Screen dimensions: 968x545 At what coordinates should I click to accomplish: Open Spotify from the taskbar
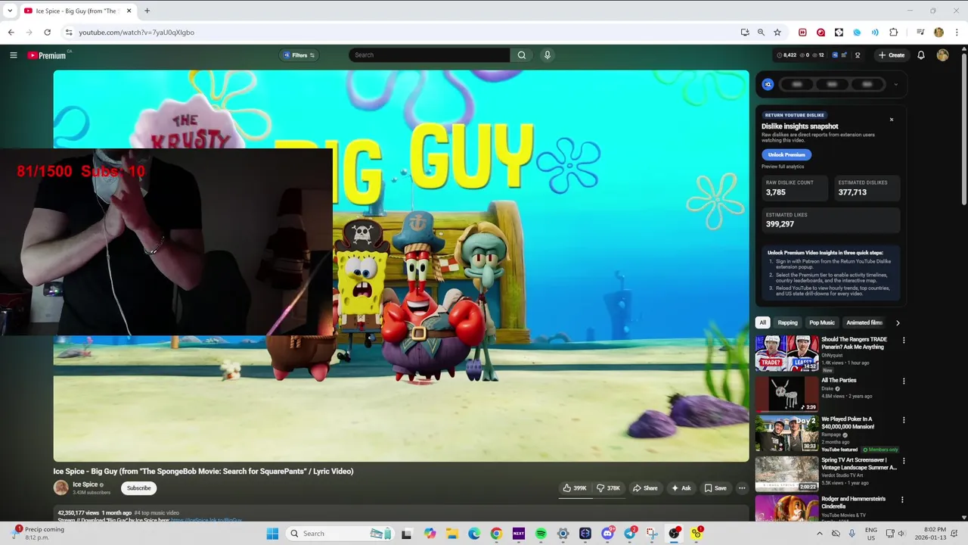coord(541,534)
